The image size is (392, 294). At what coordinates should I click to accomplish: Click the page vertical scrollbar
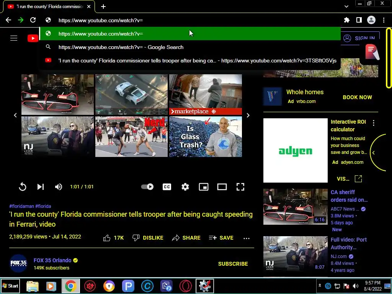pos(389,59)
